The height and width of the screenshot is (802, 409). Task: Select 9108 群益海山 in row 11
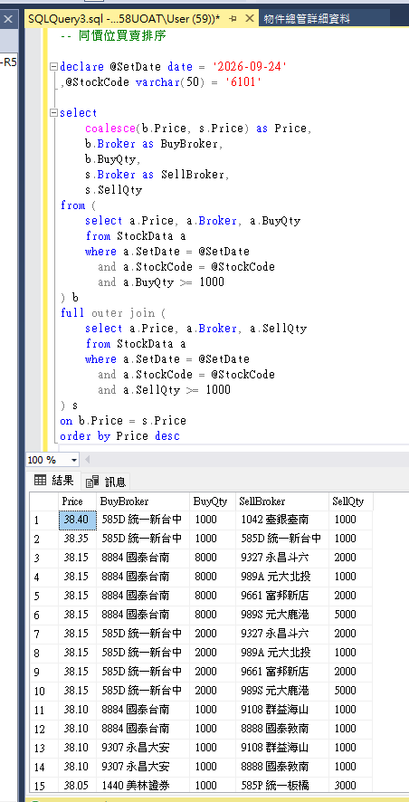282,710
